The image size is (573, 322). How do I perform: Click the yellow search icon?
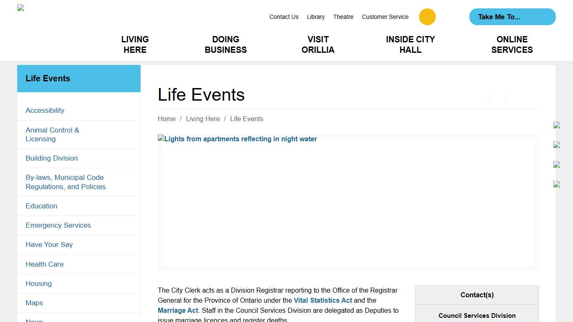(427, 17)
